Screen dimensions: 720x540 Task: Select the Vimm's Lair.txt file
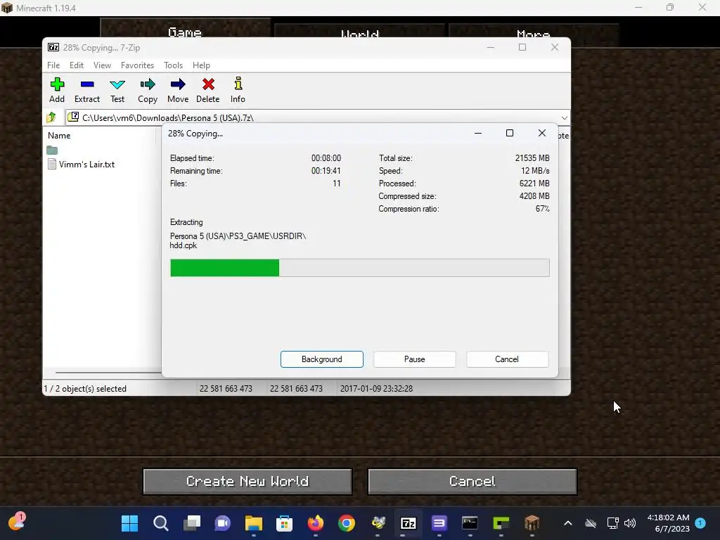click(x=82, y=165)
